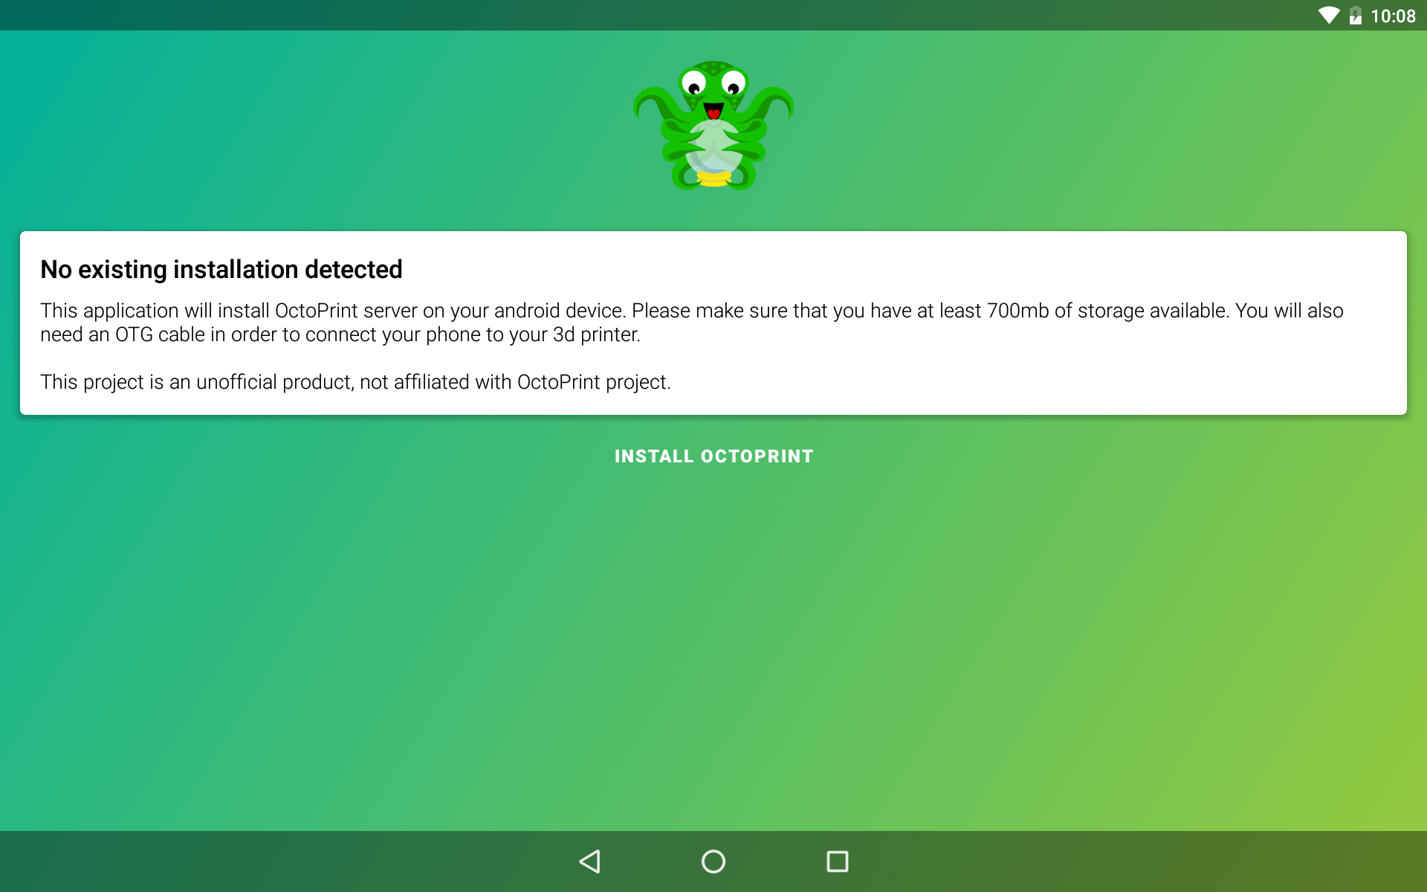Tap the battery status icon
Viewport: 1427px width, 892px height.
point(1356,16)
